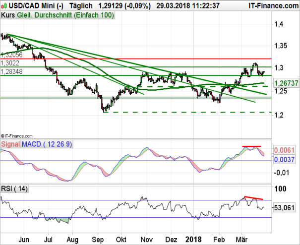Viewport: 300px width, 245px height.
Task: Click the Jun label on time axis
Action: click(x=24, y=240)
